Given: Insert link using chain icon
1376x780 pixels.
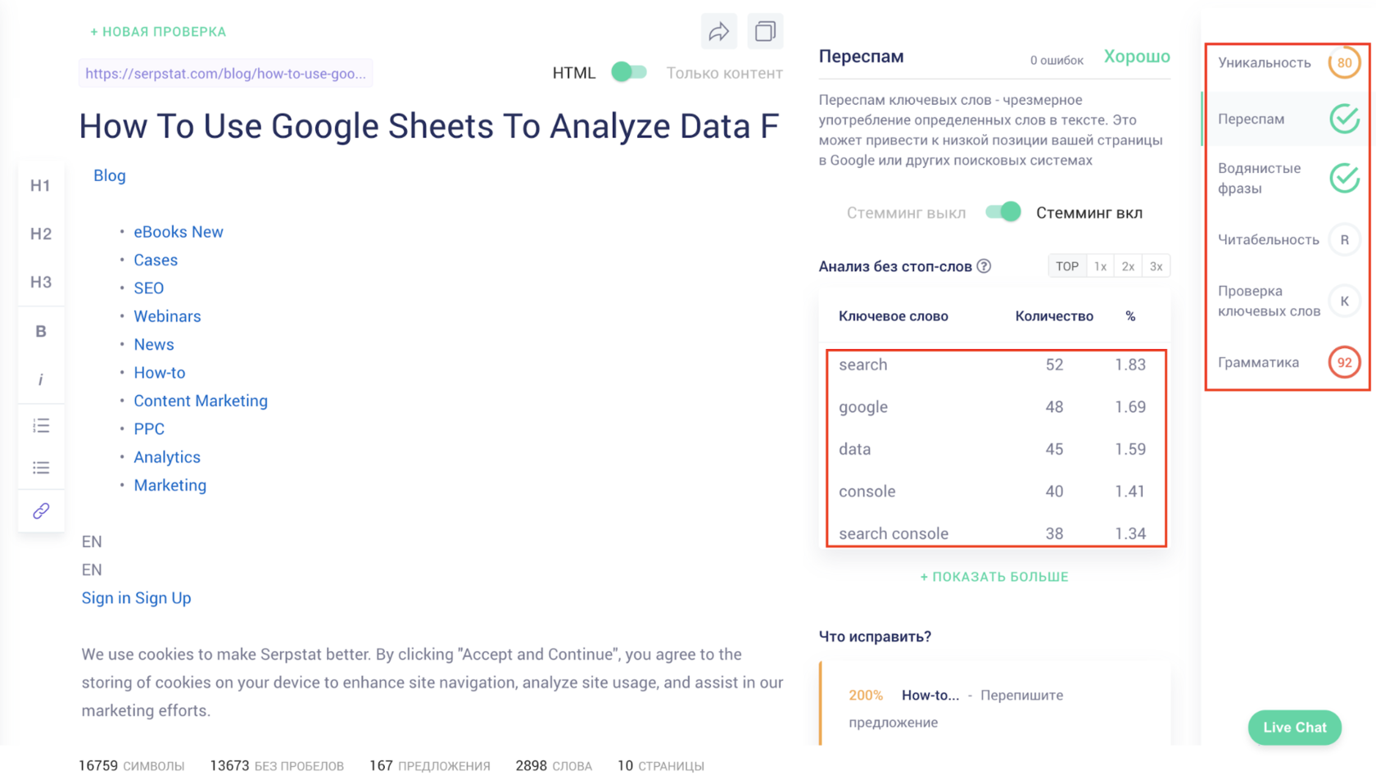Looking at the screenshot, I should (x=41, y=511).
